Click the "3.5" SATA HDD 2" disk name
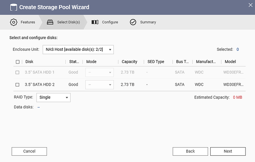Screen dimensions: 255x162 (x=40, y=85)
